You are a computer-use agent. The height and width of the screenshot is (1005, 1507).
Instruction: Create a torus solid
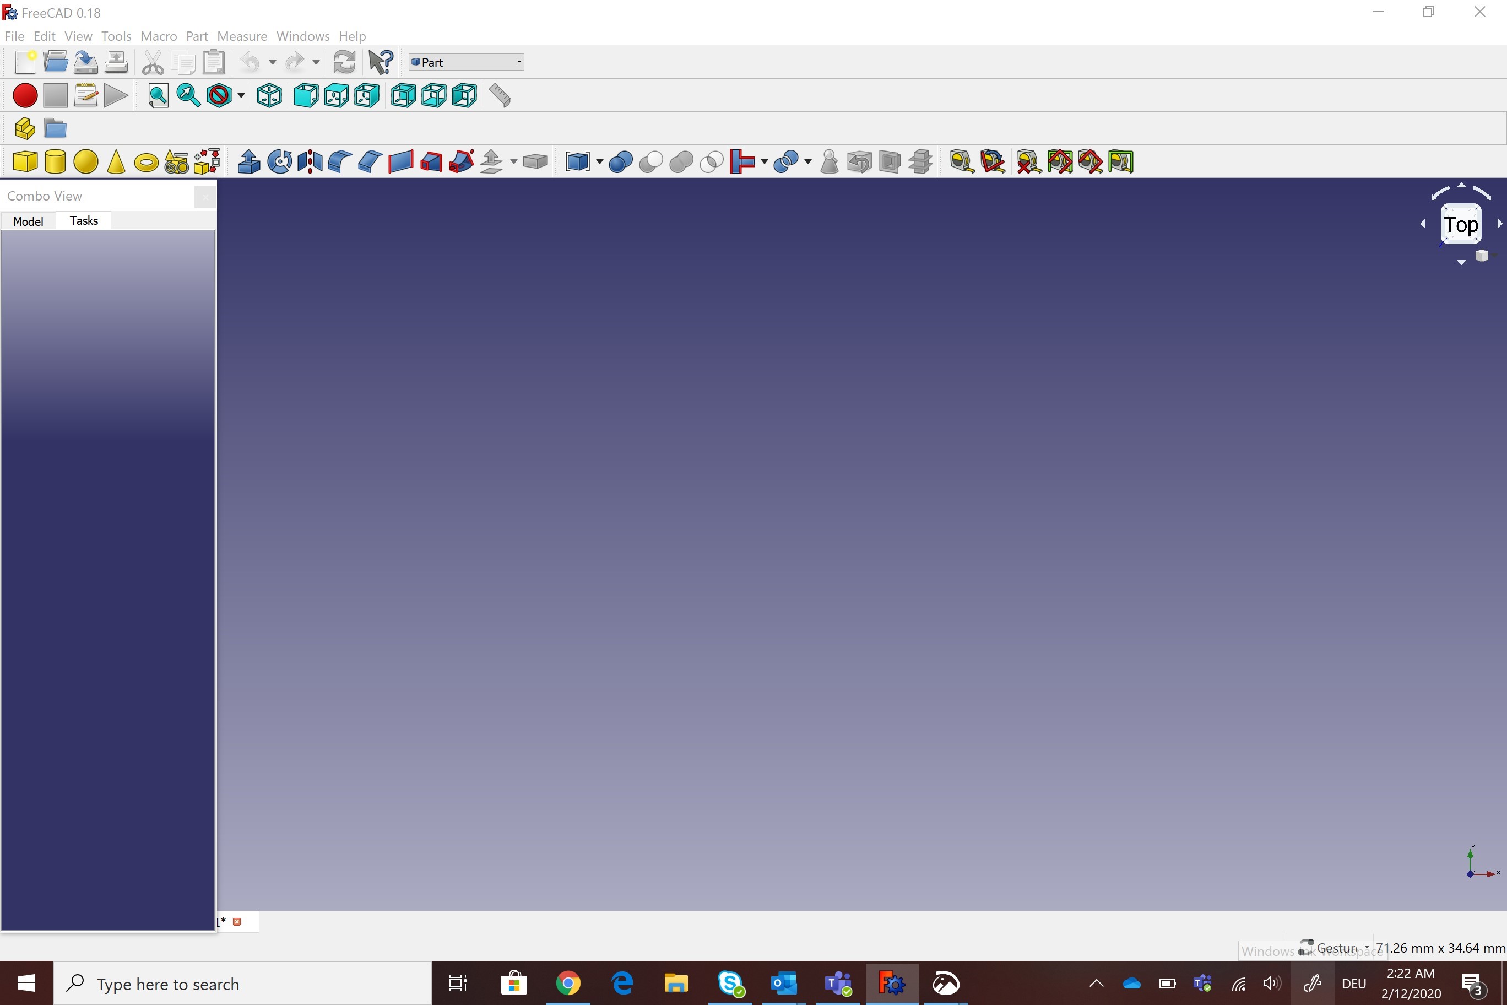(146, 163)
